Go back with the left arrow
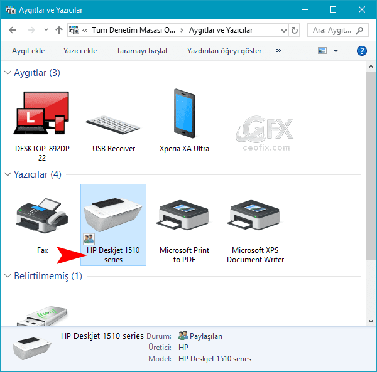Screen dimensions: 377x372 (13, 30)
